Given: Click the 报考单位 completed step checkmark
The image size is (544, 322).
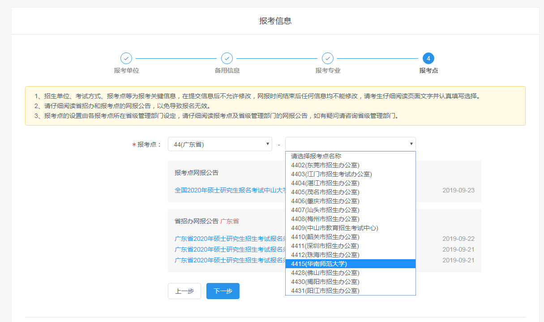Looking at the screenshot, I should [127, 58].
